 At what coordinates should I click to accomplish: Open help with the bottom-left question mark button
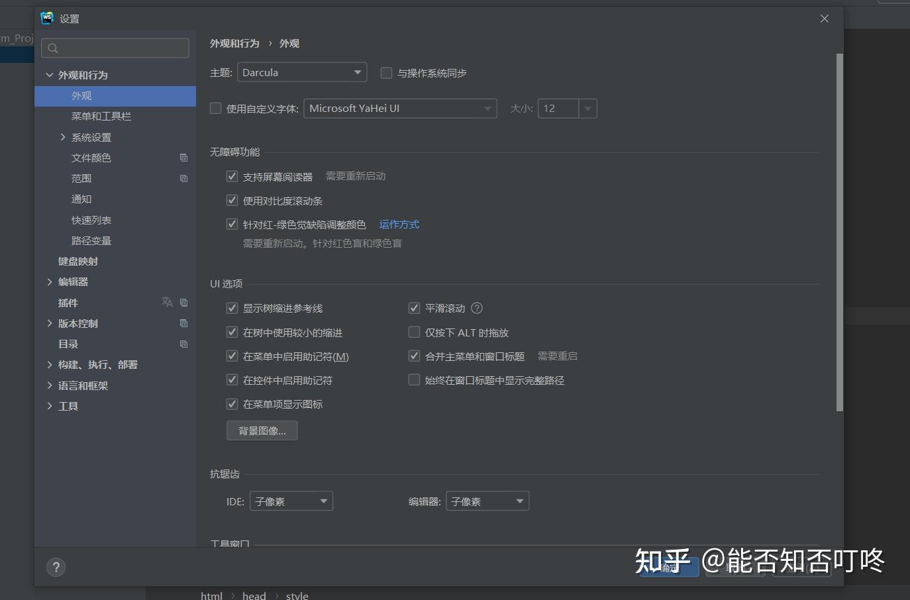click(x=56, y=567)
